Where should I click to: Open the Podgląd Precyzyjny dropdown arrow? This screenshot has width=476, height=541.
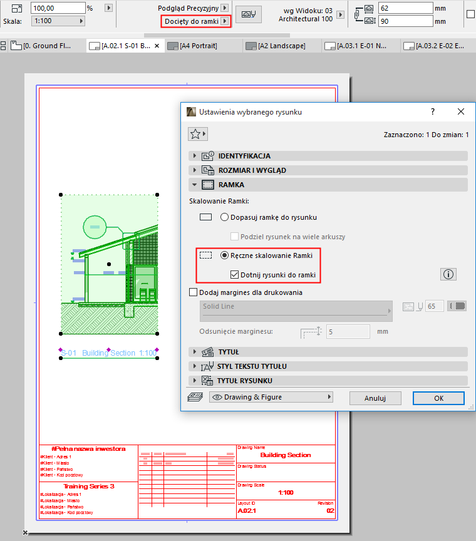pos(225,8)
